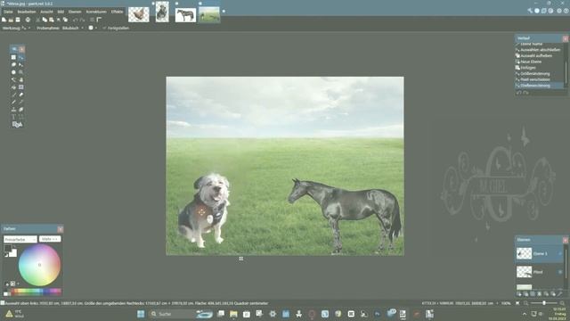Viewport: 570px width, 321px height.
Task: Open the Korrekturen menu
Action: [96, 12]
